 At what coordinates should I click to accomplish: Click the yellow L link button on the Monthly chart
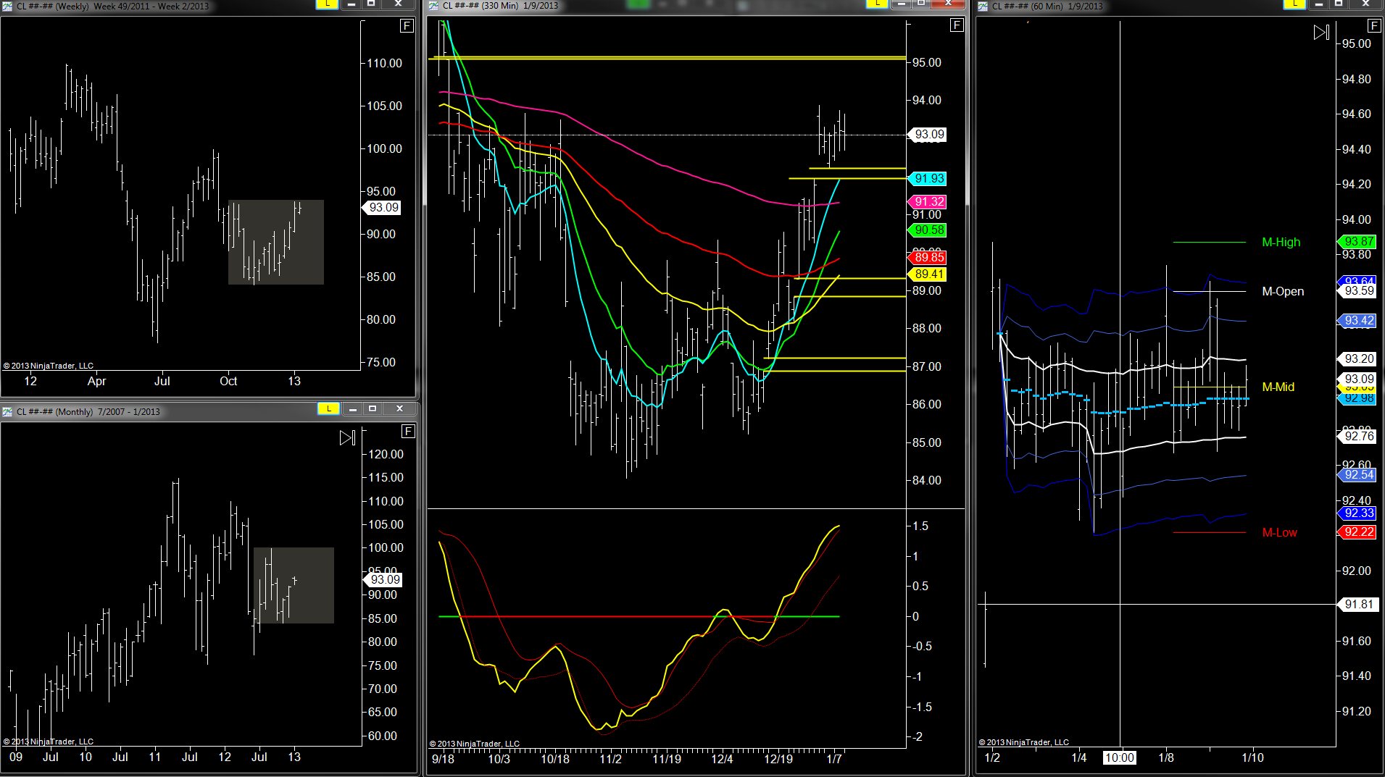click(328, 409)
